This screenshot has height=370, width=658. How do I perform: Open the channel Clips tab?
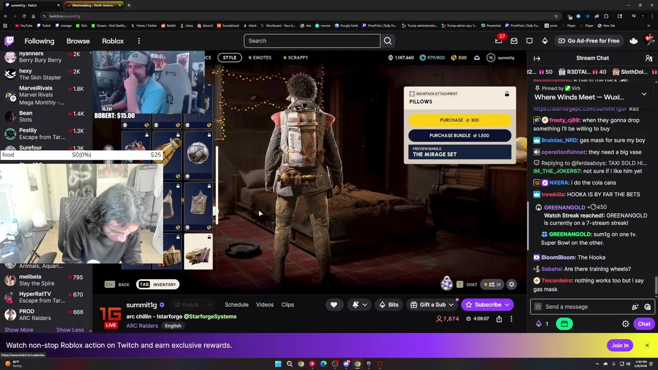tap(287, 305)
